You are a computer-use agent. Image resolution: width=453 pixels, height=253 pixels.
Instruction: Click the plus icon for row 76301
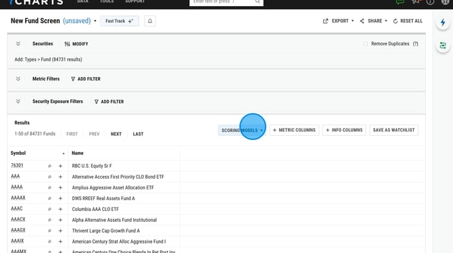pos(60,166)
